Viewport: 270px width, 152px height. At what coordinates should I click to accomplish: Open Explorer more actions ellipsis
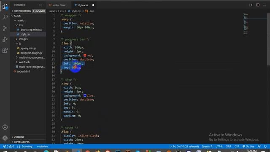click(40, 5)
